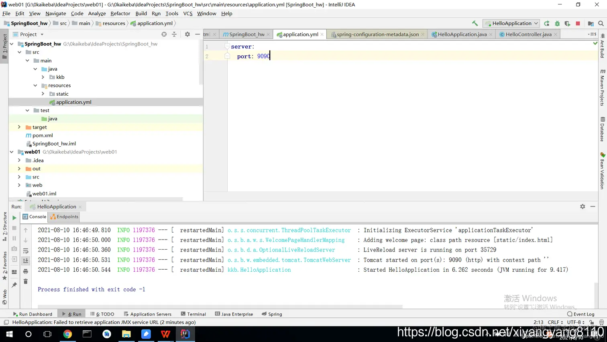Toggle the Maven Projects tool window
This screenshot has width=607, height=342.
(602, 87)
